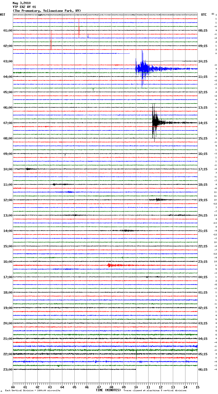Click the 05 minute tick on the axis
Screen dimensions: 218x394
(74, 387)
